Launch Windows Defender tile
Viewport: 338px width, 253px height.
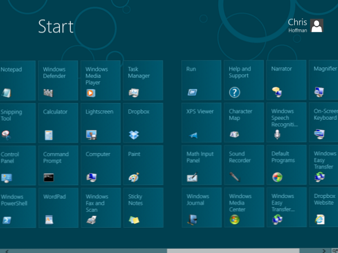point(58,80)
